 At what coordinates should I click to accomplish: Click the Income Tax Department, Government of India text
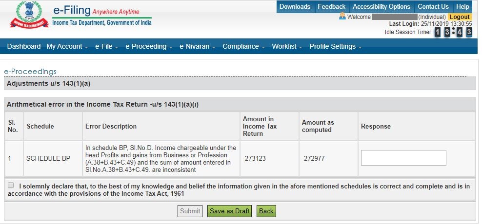(x=102, y=23)
